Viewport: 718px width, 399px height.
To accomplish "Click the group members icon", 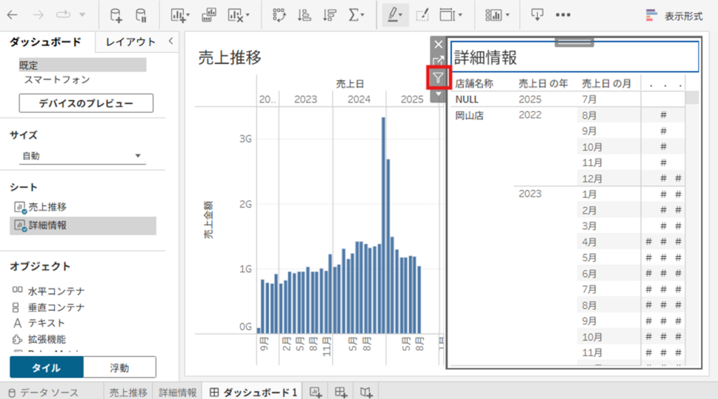I will click(422, 15).
